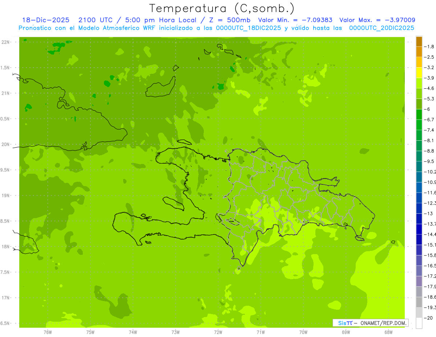
Task: Click the "Valor Max. = -3.97009" readout
Action: pos(377,20)
